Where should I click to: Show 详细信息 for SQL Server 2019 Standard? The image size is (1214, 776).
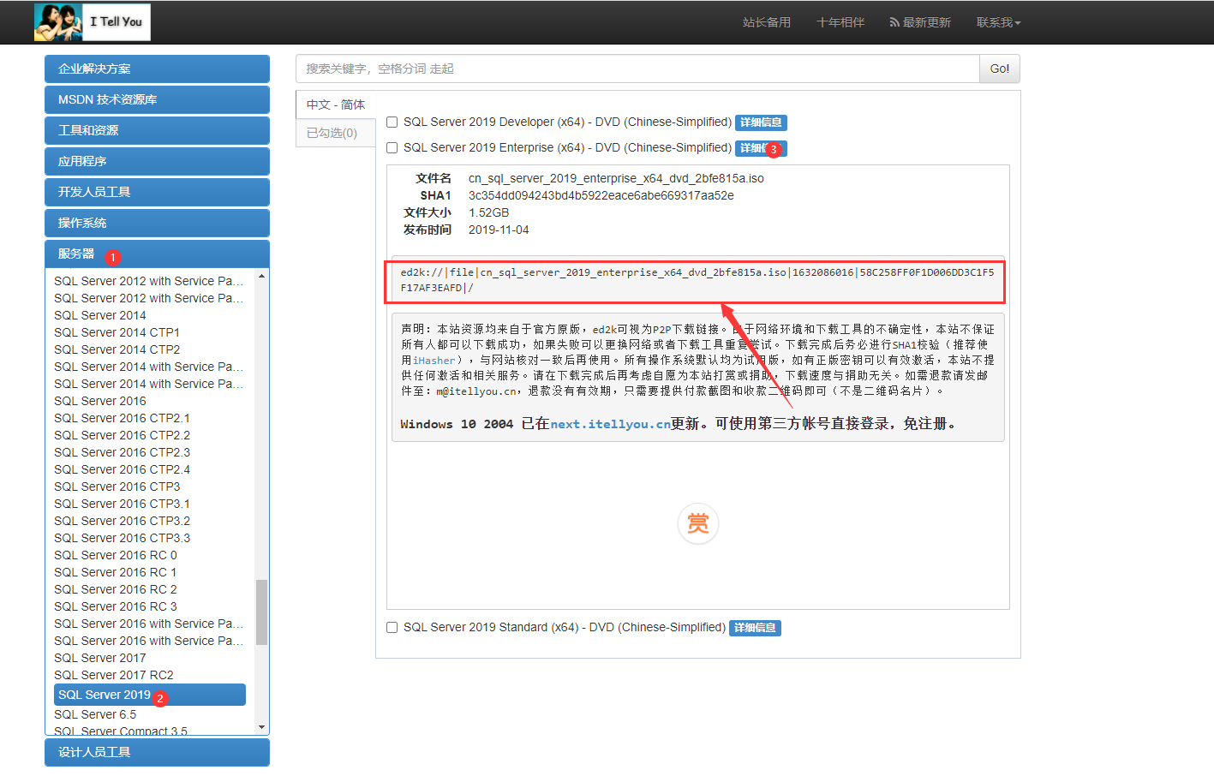[755, 628]
